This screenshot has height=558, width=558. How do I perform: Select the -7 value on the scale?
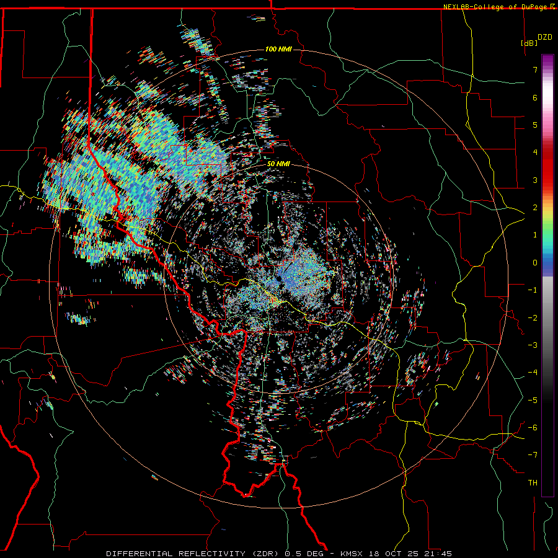click(533, 455)
